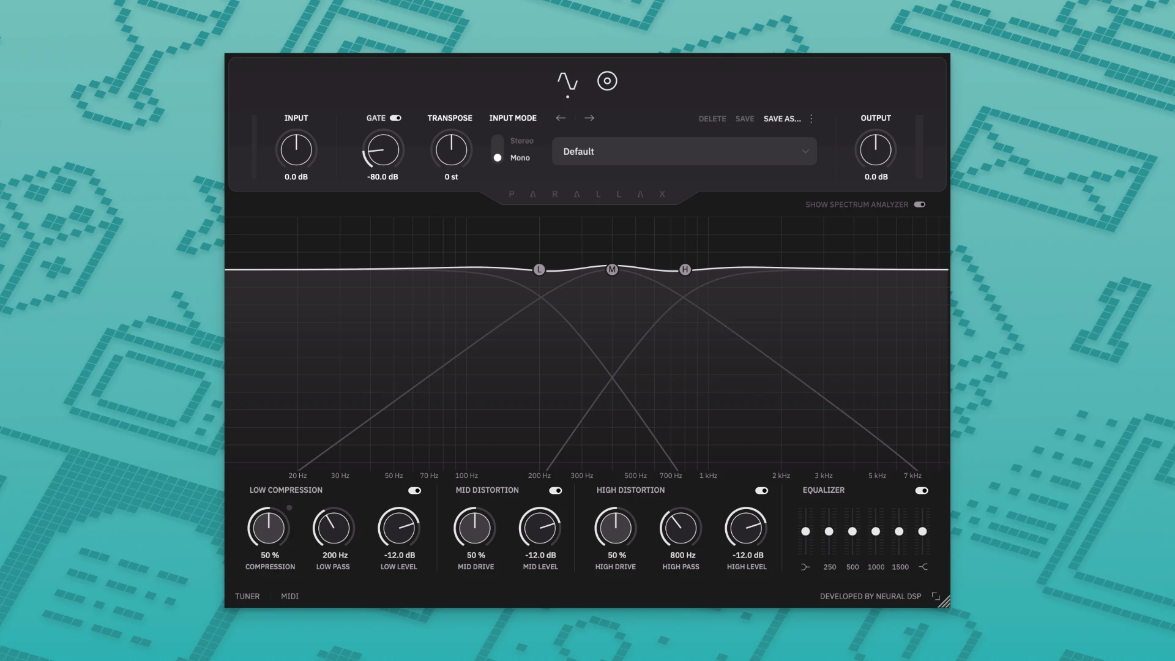
Task: Turn off the Mid Distortion section
Action: click(556, 490)
